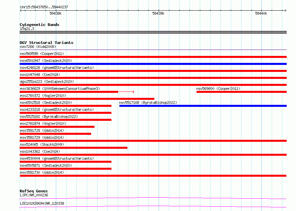The height and width of the screenshot is (211, 296).
Task: Select the blue nsv6501947 Sedlazeck2020 bar
Action: pyautogui.click(x=153, y=64)
